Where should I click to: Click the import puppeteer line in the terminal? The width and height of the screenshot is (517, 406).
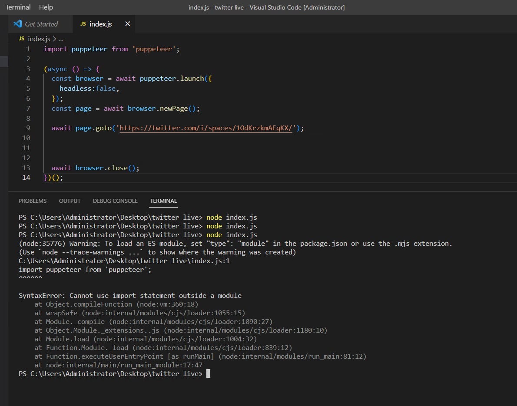[x=85, y=270]
